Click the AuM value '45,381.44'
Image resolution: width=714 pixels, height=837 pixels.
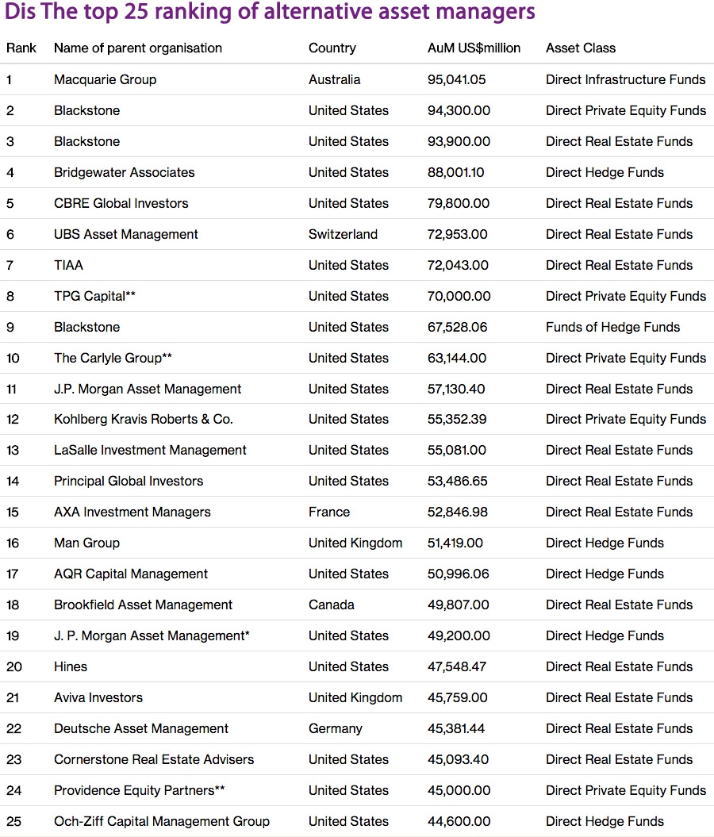[x=455, y=728]
